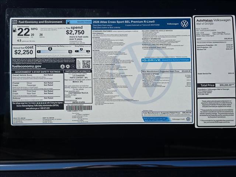This screenshot has height=177, width=236.
Task: Open the www.safercar.gov link
Action: click(x=32, y=108)
